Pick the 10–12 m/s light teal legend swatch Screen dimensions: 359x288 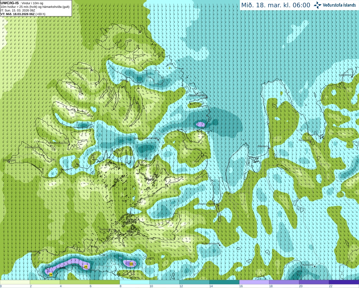[x=164, y=282]
